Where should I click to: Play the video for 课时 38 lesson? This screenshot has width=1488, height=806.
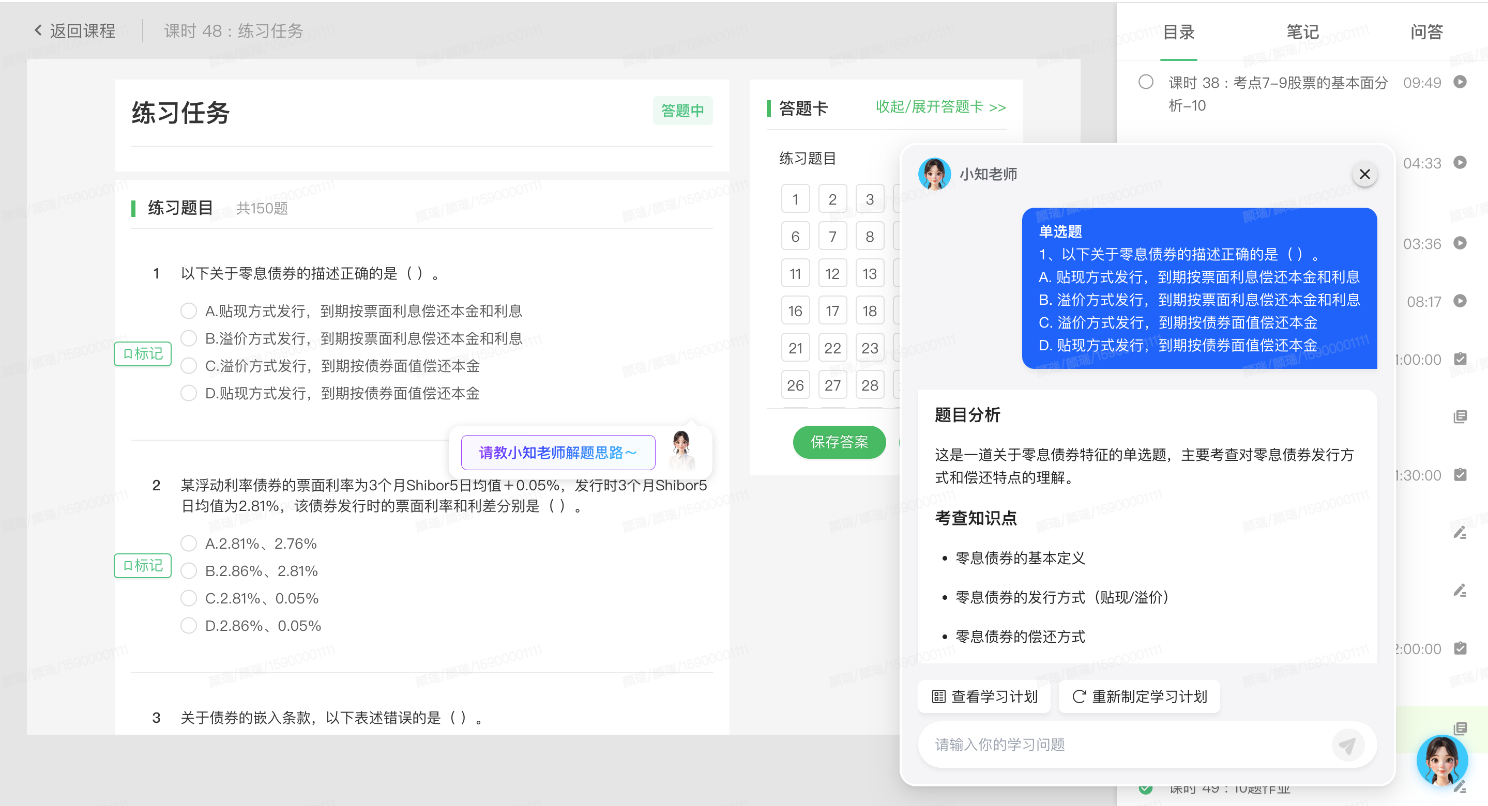[1461, 82]
